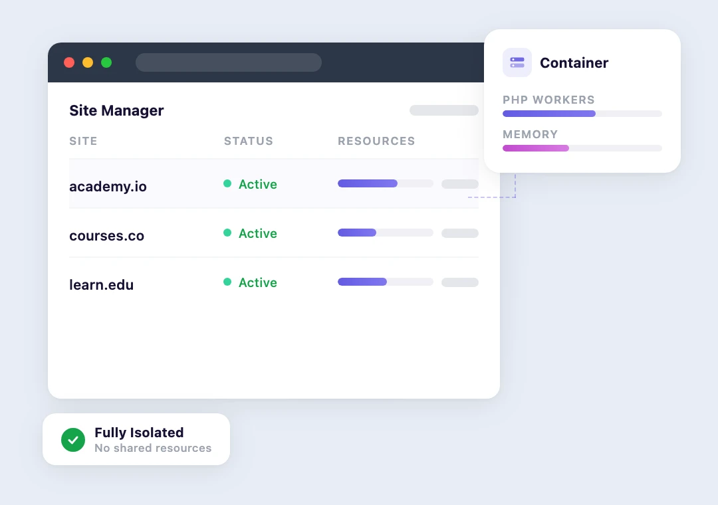Toggle the Active status for academy.io

tap(258, 184)
